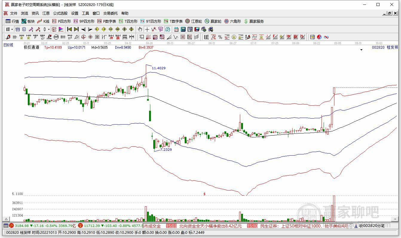The height and width of the screenshot is (238, 401).
Task: Open the T数字表 table
Action: 173,21
